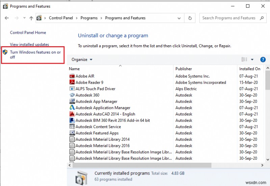Click the change view icon
270x186 pixels.
(x=244, y=59)
